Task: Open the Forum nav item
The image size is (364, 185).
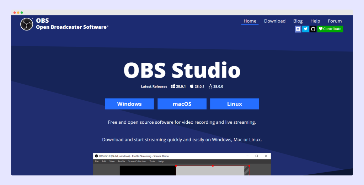Action: coord(335,21)
